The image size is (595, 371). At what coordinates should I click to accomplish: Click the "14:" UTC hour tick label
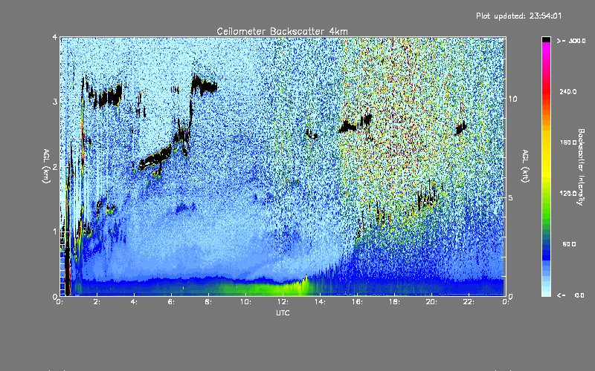point(320,302)
